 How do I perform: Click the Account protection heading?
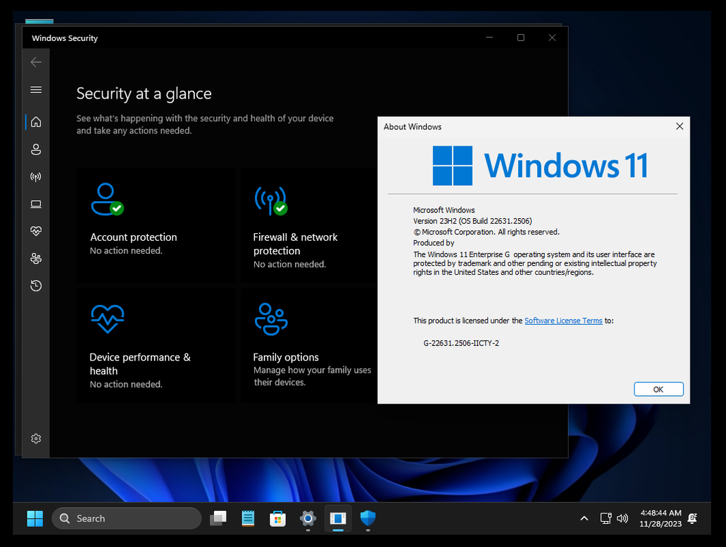click(133, 237)
